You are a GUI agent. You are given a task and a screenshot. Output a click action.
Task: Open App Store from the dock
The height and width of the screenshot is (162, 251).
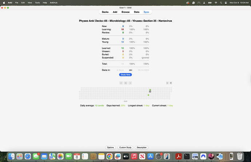click(150, 157)
